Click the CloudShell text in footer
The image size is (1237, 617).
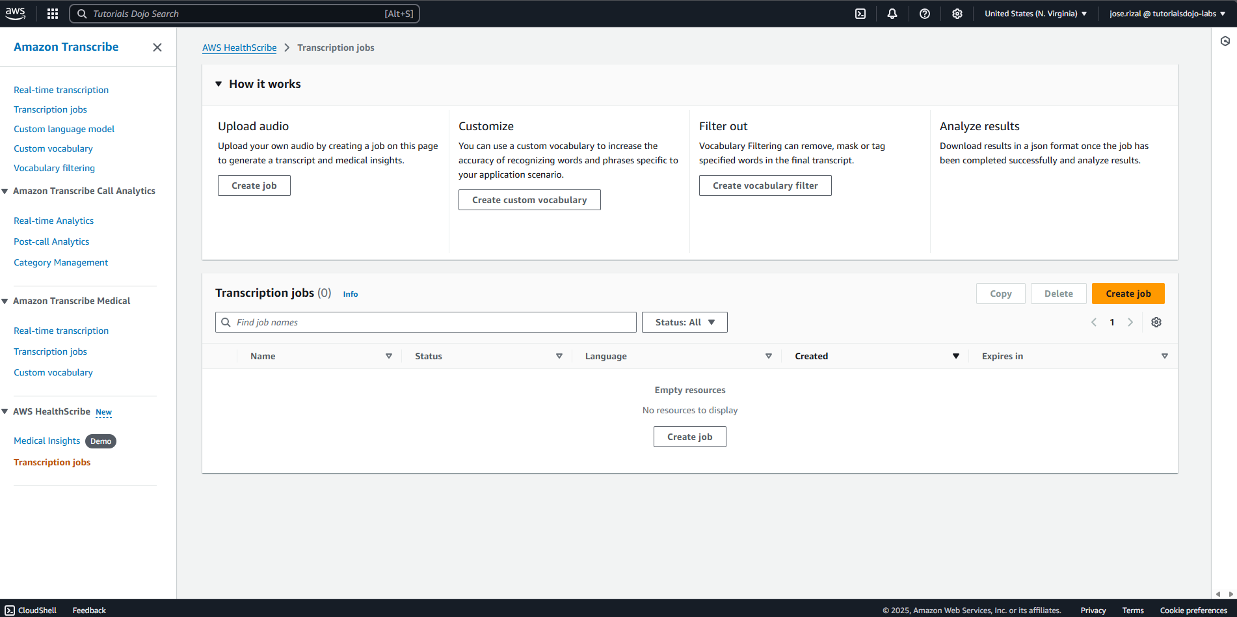(37, 610)
